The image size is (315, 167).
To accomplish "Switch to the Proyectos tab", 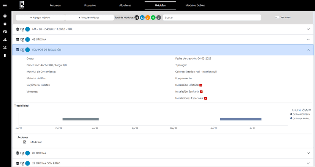I will [x=90, y=6].
